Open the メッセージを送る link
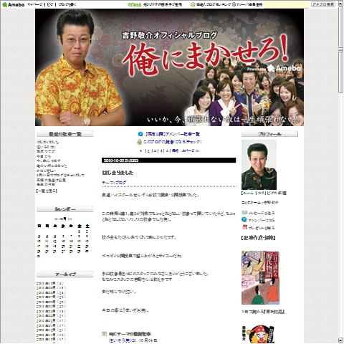The width and height of the screenshot is (344, 344). pyautogui.click(x=262, y=213)
